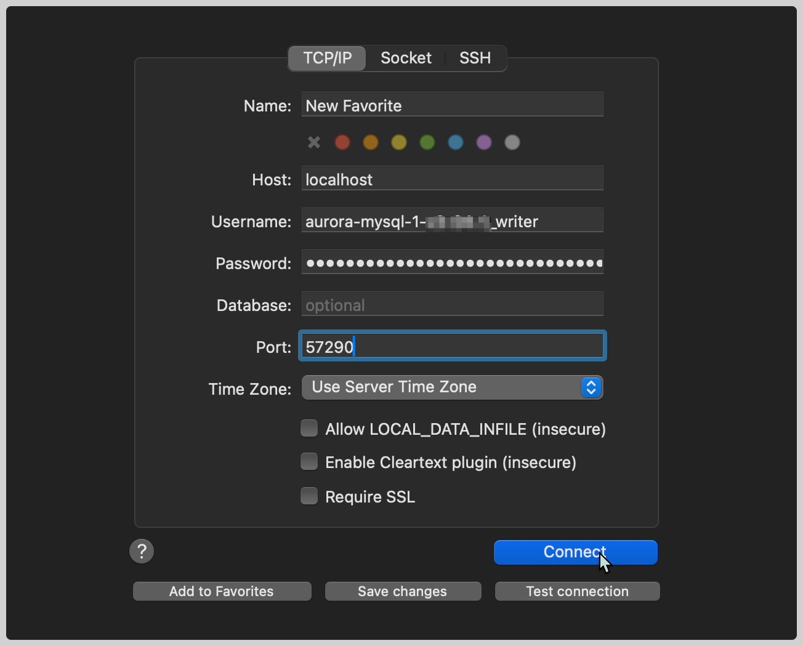Click Add to Favorites
The width and height of the screenshot is (803, 646).
222,591
